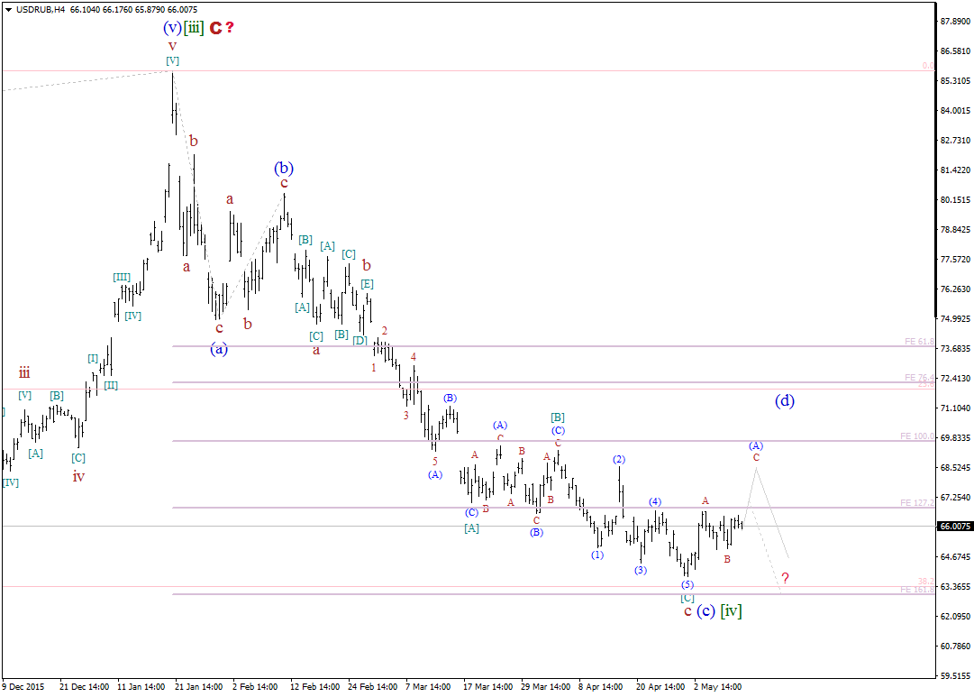Click the large blue (c) label near [iv]
The width and height of the screenshot is (974, 697).
[x=705, y=611]
